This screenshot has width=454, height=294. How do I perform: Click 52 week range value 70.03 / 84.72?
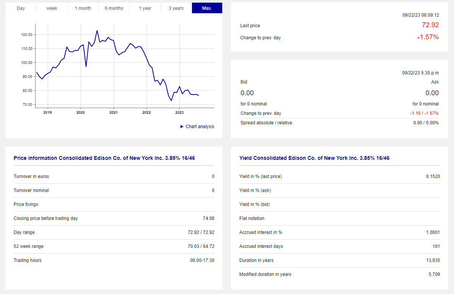[201, 246]
